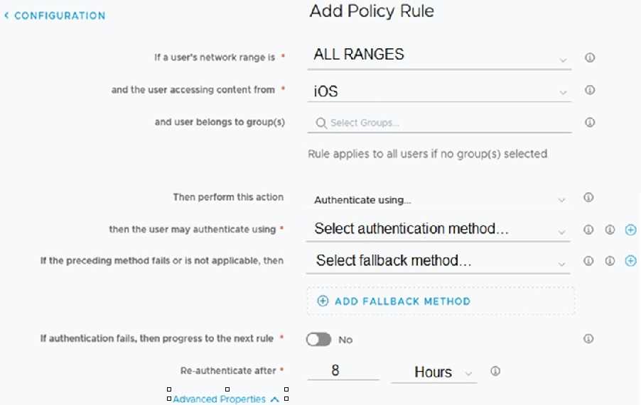Open the ALL RANGES network range dropdown
Image resolution: width=641 pixels, height=405 pixels.
(x=439, y=56)
